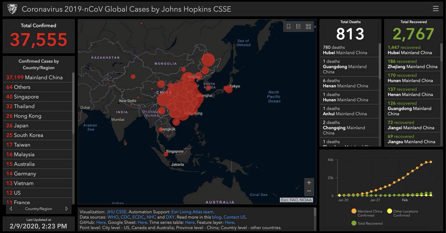This screenshot has height=233, width=446.
Task: Select 14 Germany row
Action: tap(38, 174)
